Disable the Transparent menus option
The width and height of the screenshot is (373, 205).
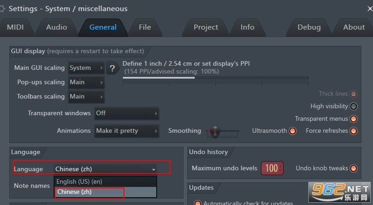[x=354, y=119]
